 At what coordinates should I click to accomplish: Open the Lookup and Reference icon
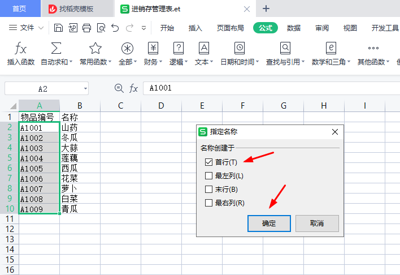click(x=285, y=48)
